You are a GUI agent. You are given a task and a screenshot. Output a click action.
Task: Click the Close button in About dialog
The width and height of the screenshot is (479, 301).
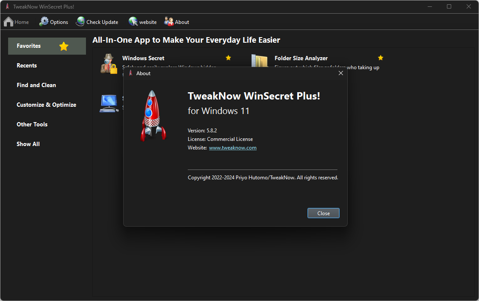pyautogui.click(x=323, y=213)
